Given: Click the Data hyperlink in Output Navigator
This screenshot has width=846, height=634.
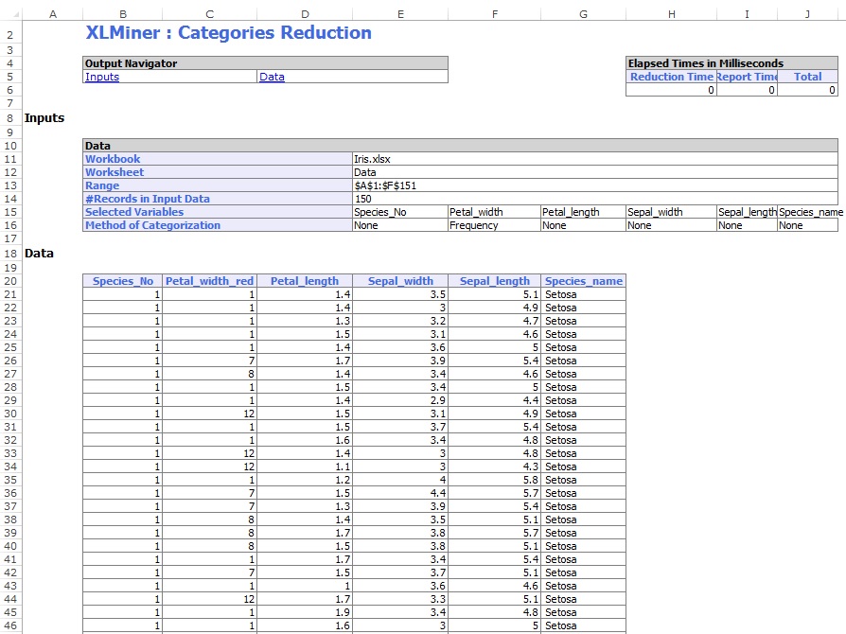Looking at the screenshot, I should coord(272,77).
